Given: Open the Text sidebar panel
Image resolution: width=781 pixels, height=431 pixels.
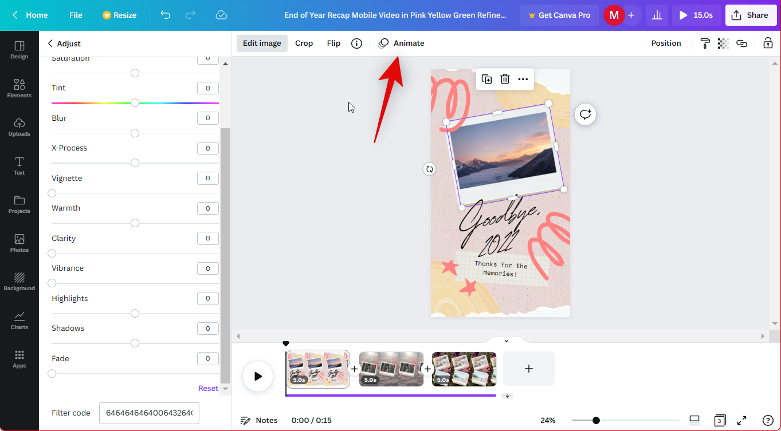Looking at the screenshot, I should coord(19,165).
